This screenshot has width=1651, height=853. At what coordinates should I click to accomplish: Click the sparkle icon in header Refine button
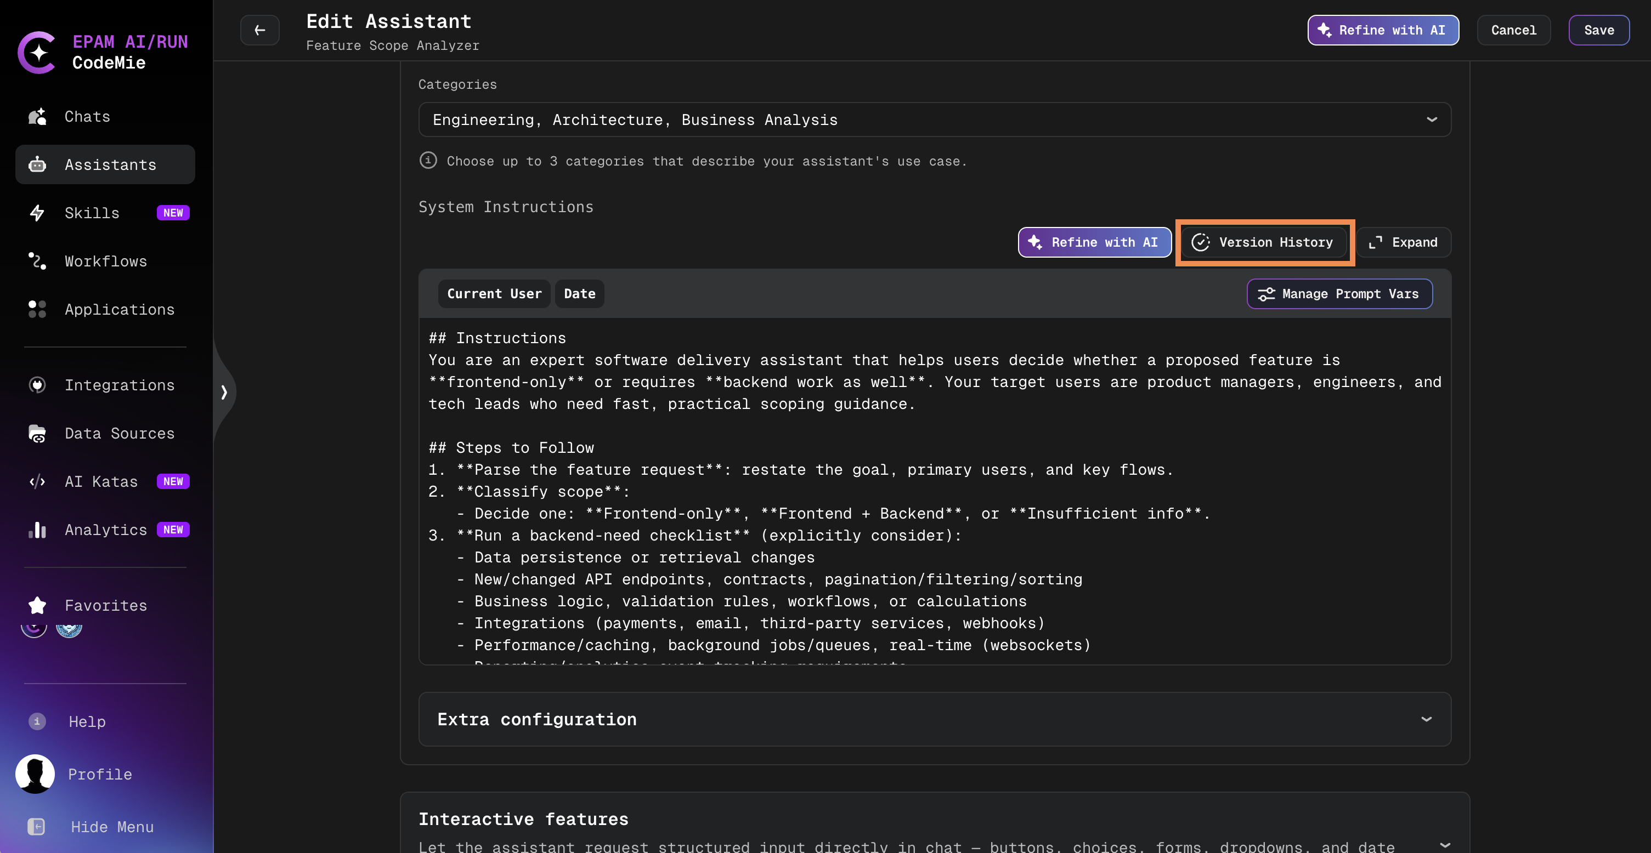1324,30
